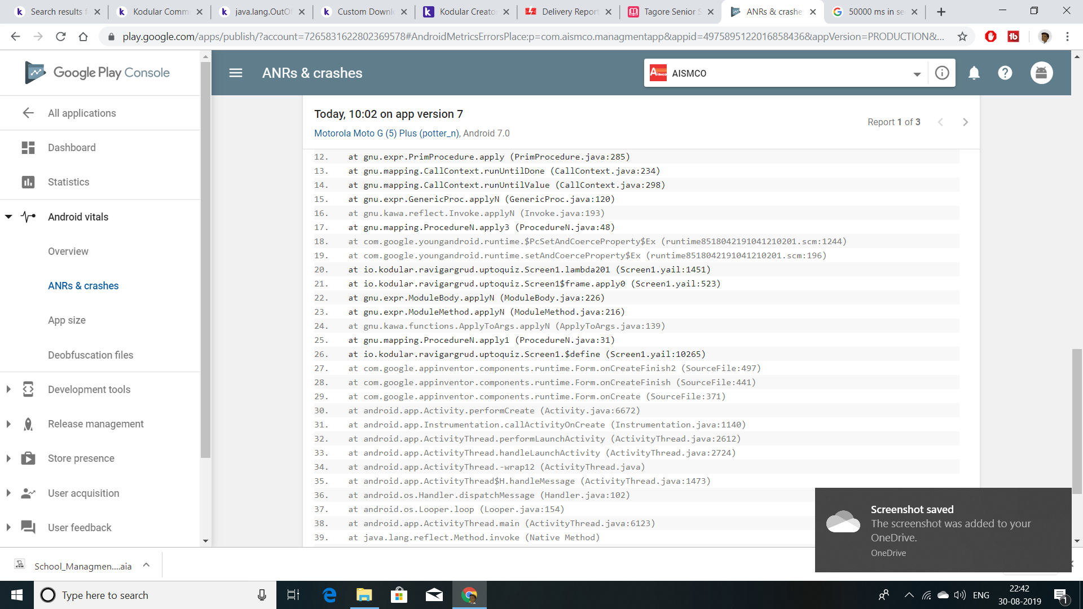
Task: Go back to All applications arrow
Action: 28,113
